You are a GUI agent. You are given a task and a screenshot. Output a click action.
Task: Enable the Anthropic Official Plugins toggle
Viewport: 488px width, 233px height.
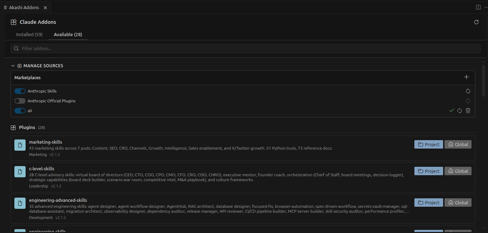pyautogui.click(x=20, y=101)
